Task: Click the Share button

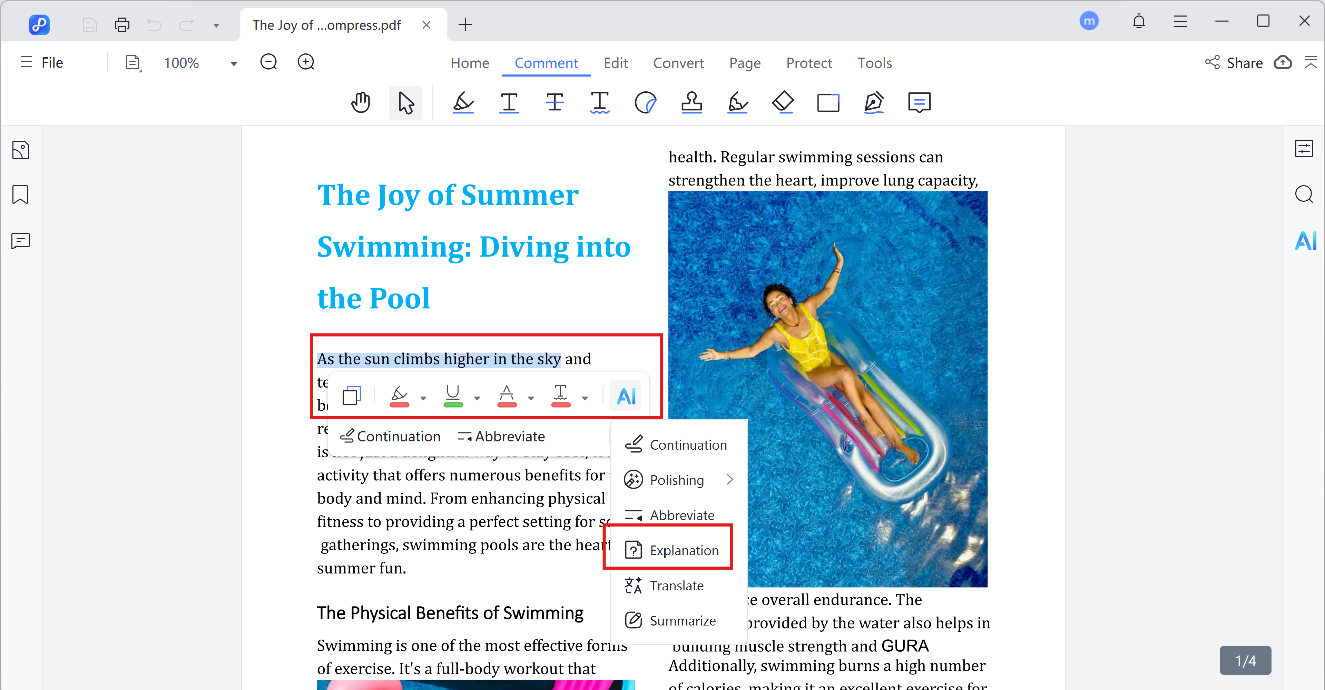Action: [1234, 63]
